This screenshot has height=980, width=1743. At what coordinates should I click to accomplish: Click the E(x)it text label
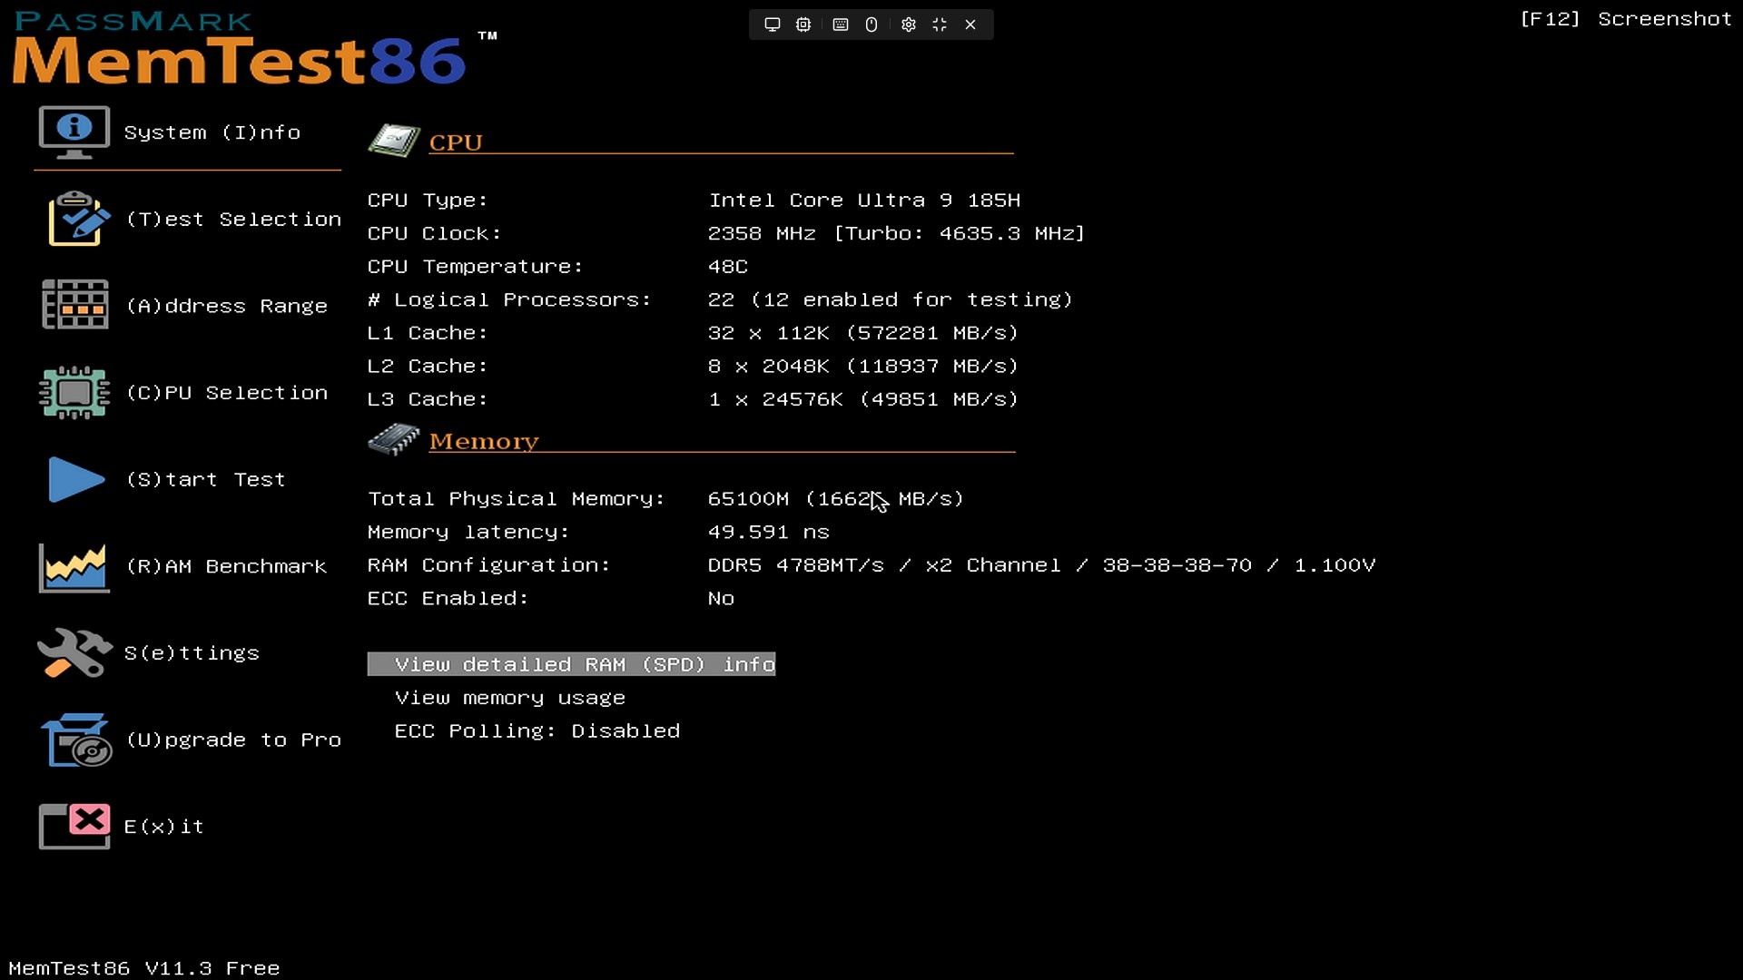pyautogui.click(x=163, y=827)
